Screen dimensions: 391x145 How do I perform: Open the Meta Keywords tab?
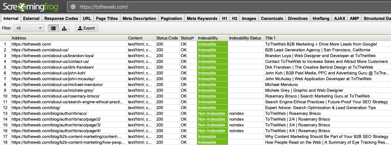click(202, 19)
